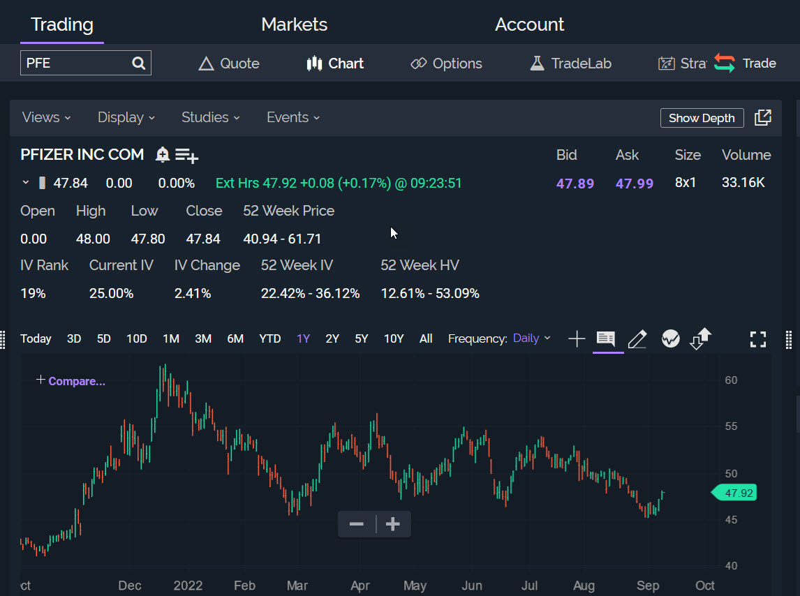Click the plus icon beside Compare
Image resolution: width=800 pixels, height=596 pixels.
[x=40, y=380]
